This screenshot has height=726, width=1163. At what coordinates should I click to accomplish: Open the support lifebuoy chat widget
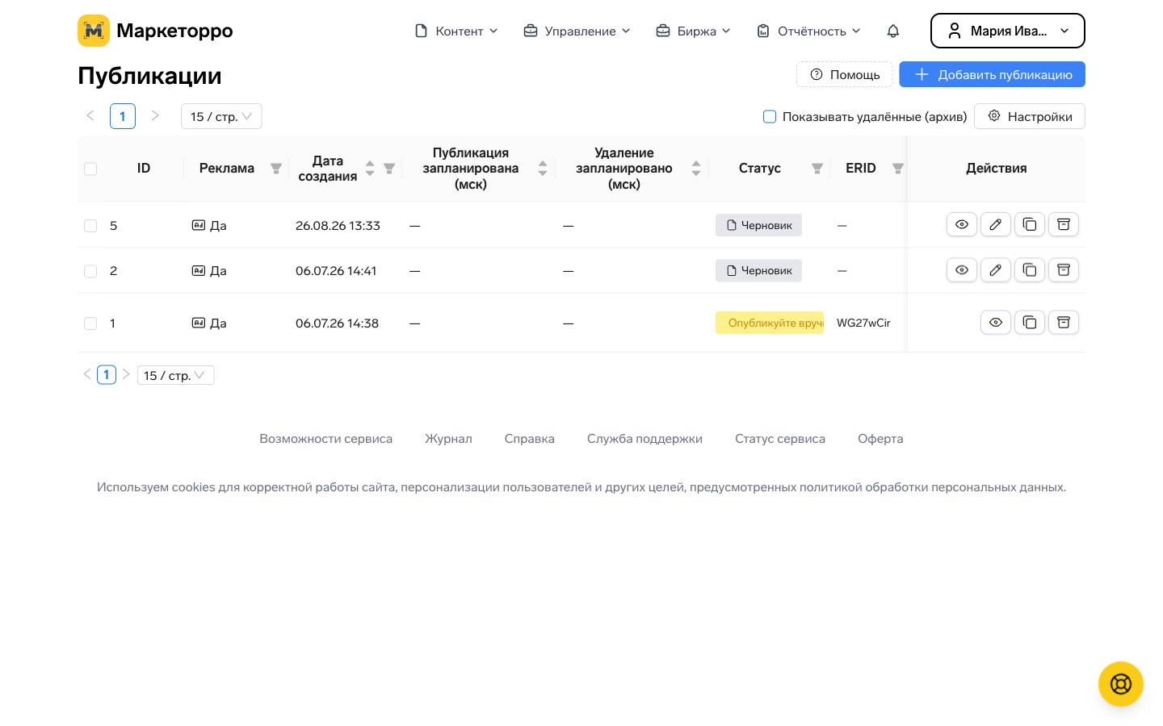pyautogui.click(x=1121, y=684)
